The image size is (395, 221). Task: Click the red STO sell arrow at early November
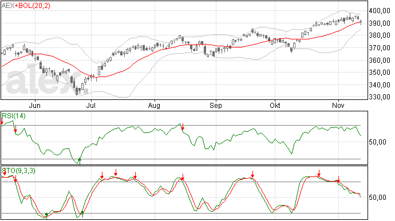[x=338, y=179]
